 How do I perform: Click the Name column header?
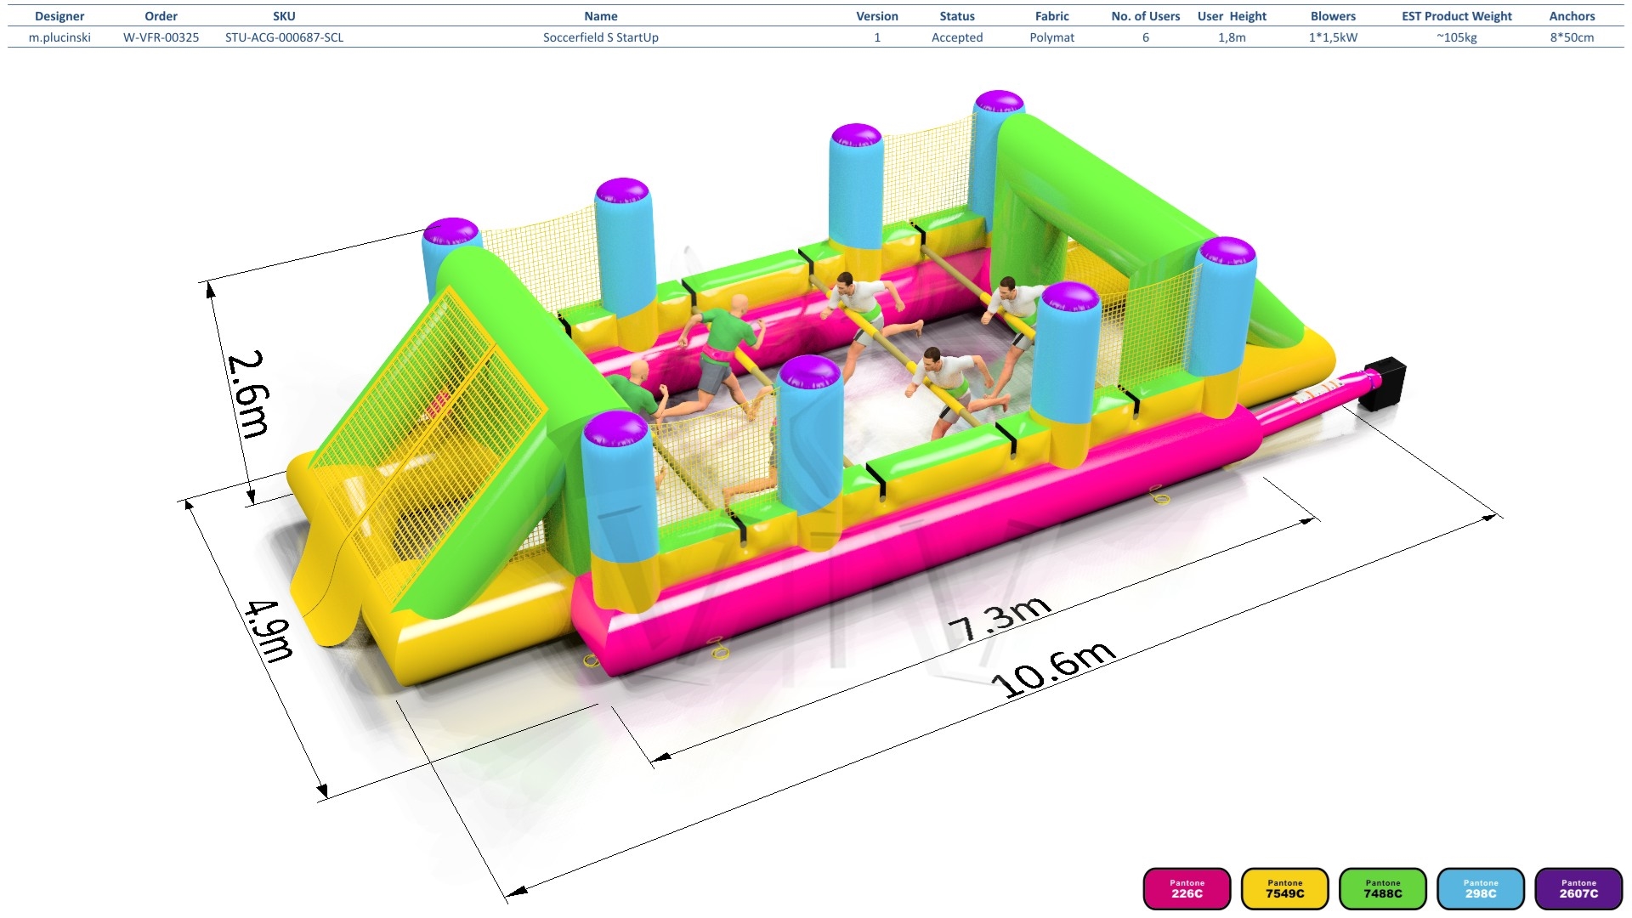pos(601,16)
